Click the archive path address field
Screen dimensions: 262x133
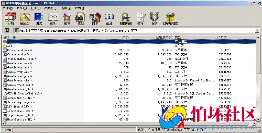[x=135, y=30]
